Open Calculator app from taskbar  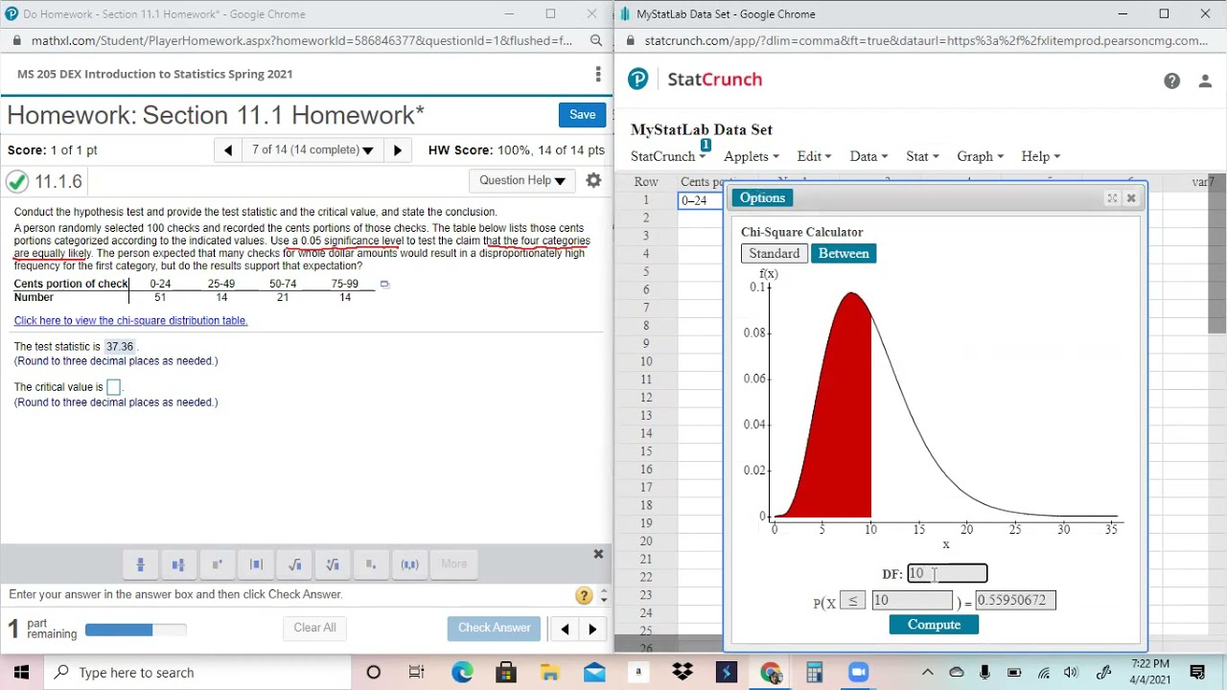pos(814,672)
